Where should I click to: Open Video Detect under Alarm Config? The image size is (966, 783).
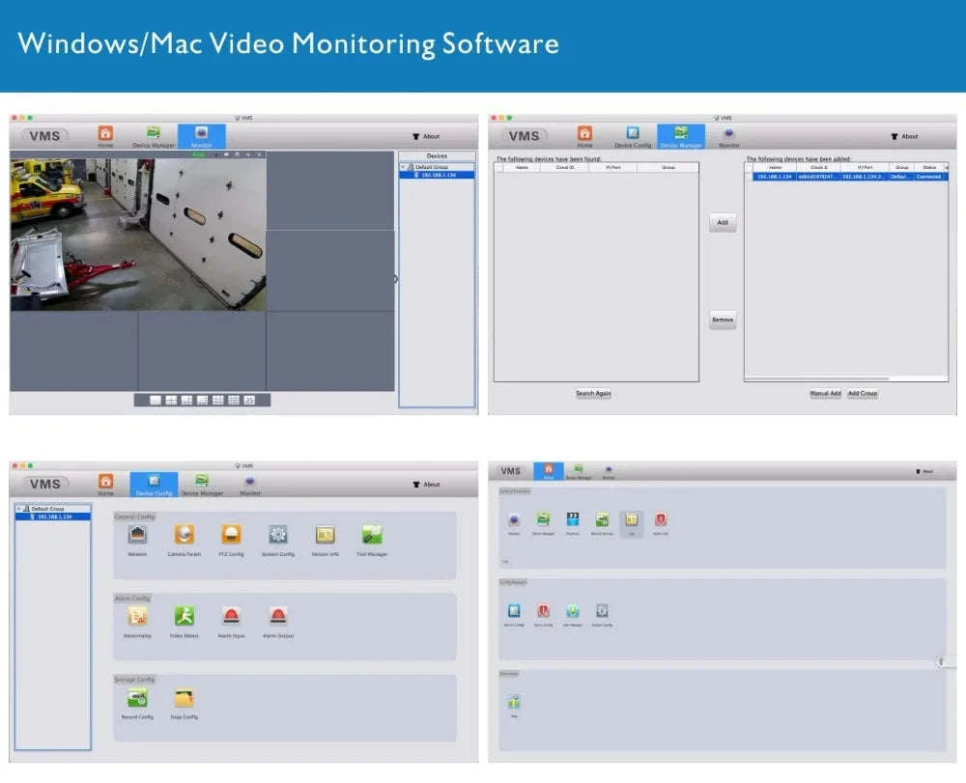coord(185,616)
